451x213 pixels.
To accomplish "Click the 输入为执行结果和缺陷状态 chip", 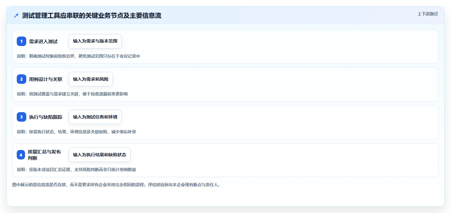I will tap(100, 155).
